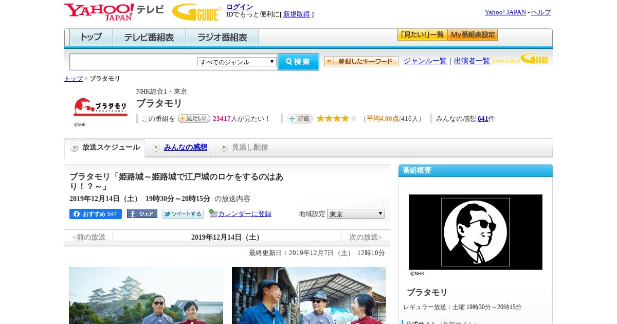Screen dimensions: 617x324
Task: Click the program title ブラタモリ heading
Action: [159, 103]
